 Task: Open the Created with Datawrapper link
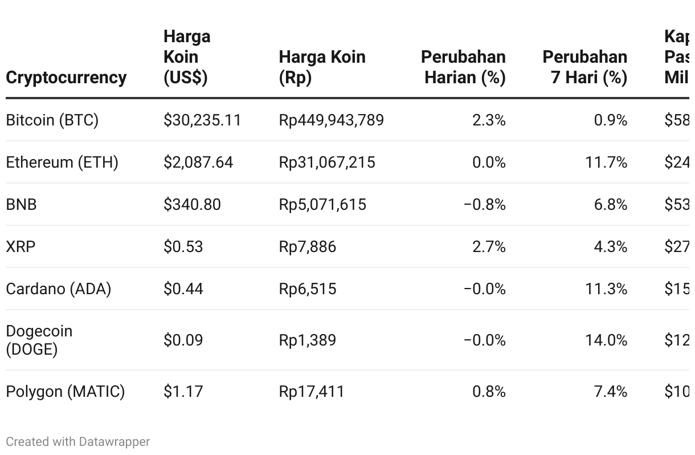click(78, 441)
